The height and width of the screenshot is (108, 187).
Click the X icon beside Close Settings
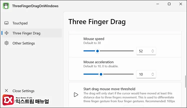coord(6,91)
